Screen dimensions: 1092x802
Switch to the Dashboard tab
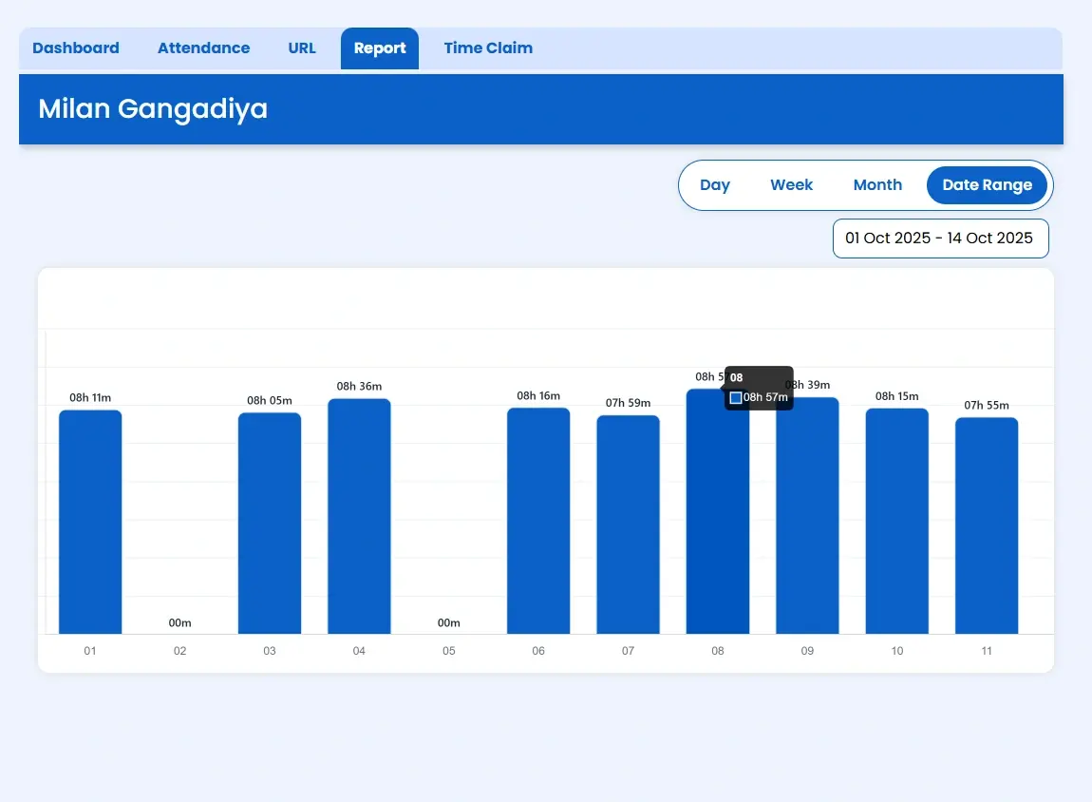(x=76, y=48)
